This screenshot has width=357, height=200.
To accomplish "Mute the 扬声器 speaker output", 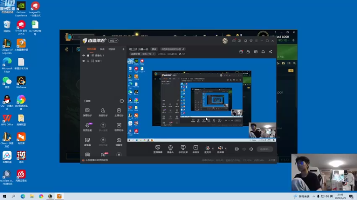I will point(220,149).
